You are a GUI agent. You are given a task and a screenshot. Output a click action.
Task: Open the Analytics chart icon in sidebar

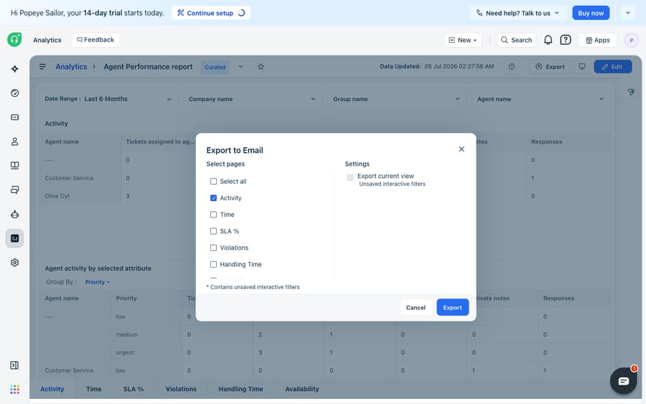[15, 238]
